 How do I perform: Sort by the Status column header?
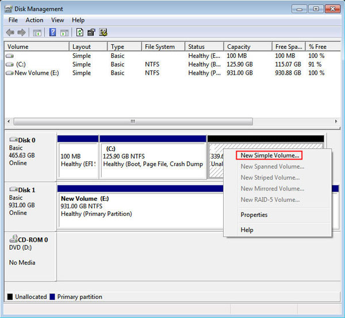pyautogui.click(x=204, y=46)
